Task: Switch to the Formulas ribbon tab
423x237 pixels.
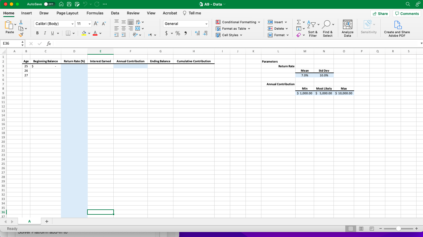Action: (x=95, y=13)
